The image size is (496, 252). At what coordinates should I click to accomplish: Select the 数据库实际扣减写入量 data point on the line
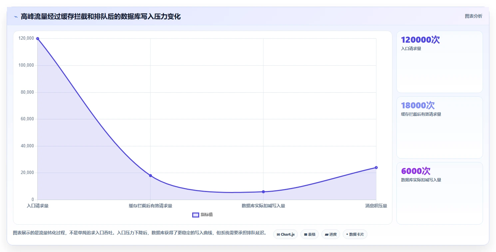click(x=263, y=192)
